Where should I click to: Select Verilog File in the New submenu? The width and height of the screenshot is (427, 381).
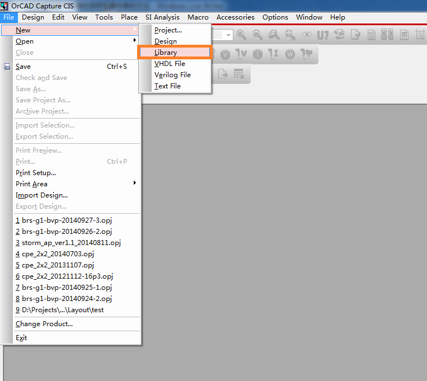175,74
